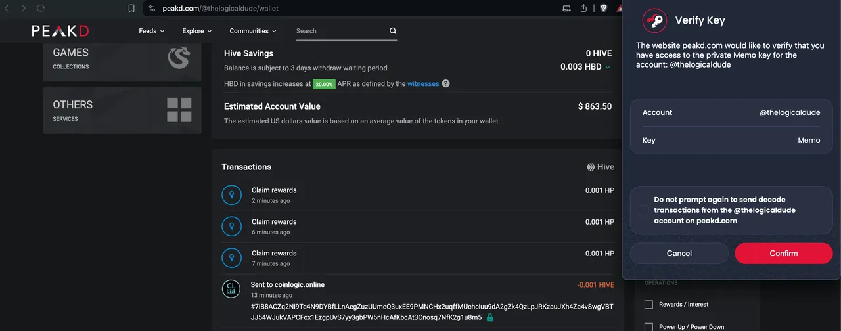This screenshot has height=331, width=841.
Task: Open the witnesses link
Action: click(x=423, y=84)
